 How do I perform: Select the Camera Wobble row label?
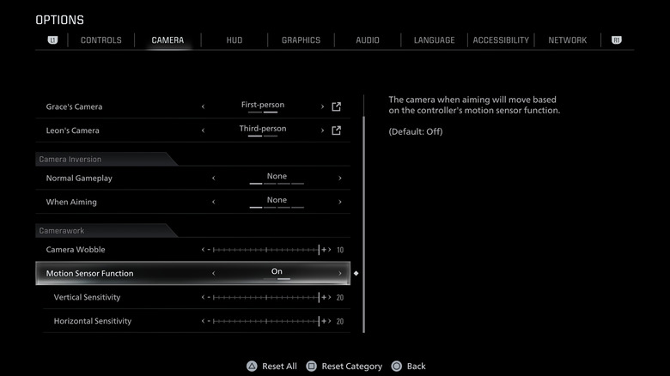tap(76, 250)
